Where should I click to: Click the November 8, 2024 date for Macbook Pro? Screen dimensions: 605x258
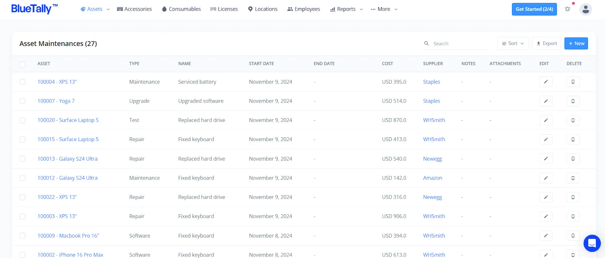tap(270, 236)
